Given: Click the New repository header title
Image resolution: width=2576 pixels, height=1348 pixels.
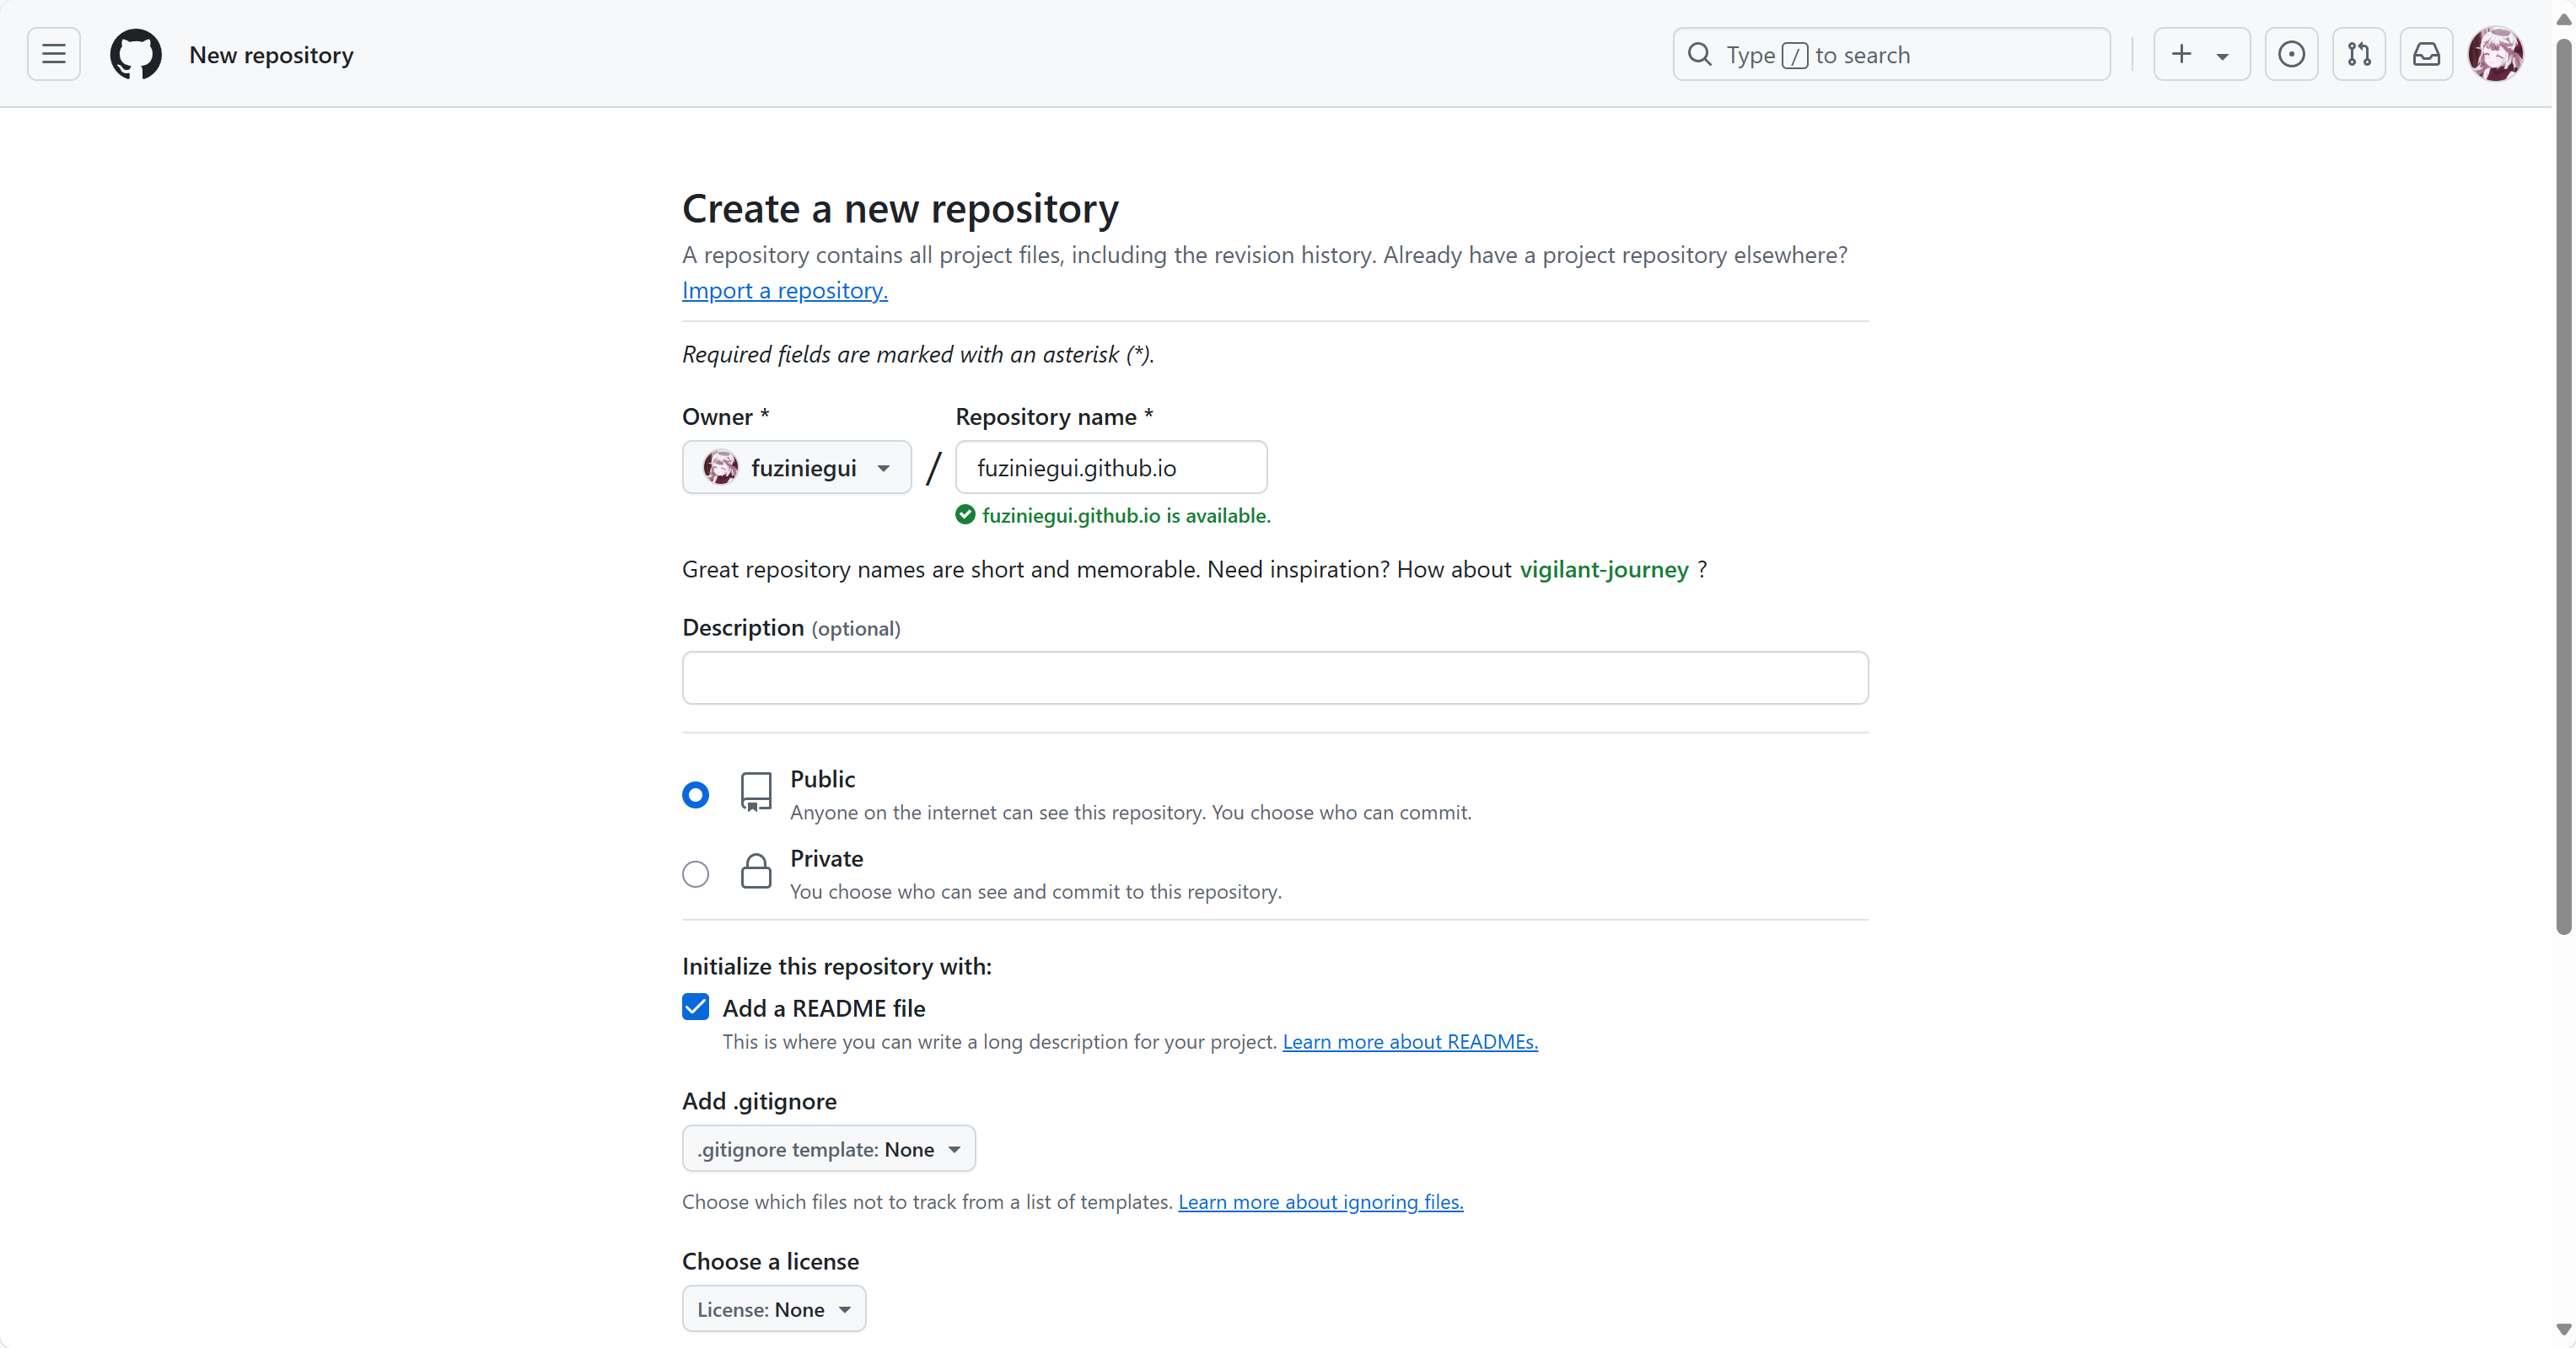Looking at the screenshot, I should (271, 55).
